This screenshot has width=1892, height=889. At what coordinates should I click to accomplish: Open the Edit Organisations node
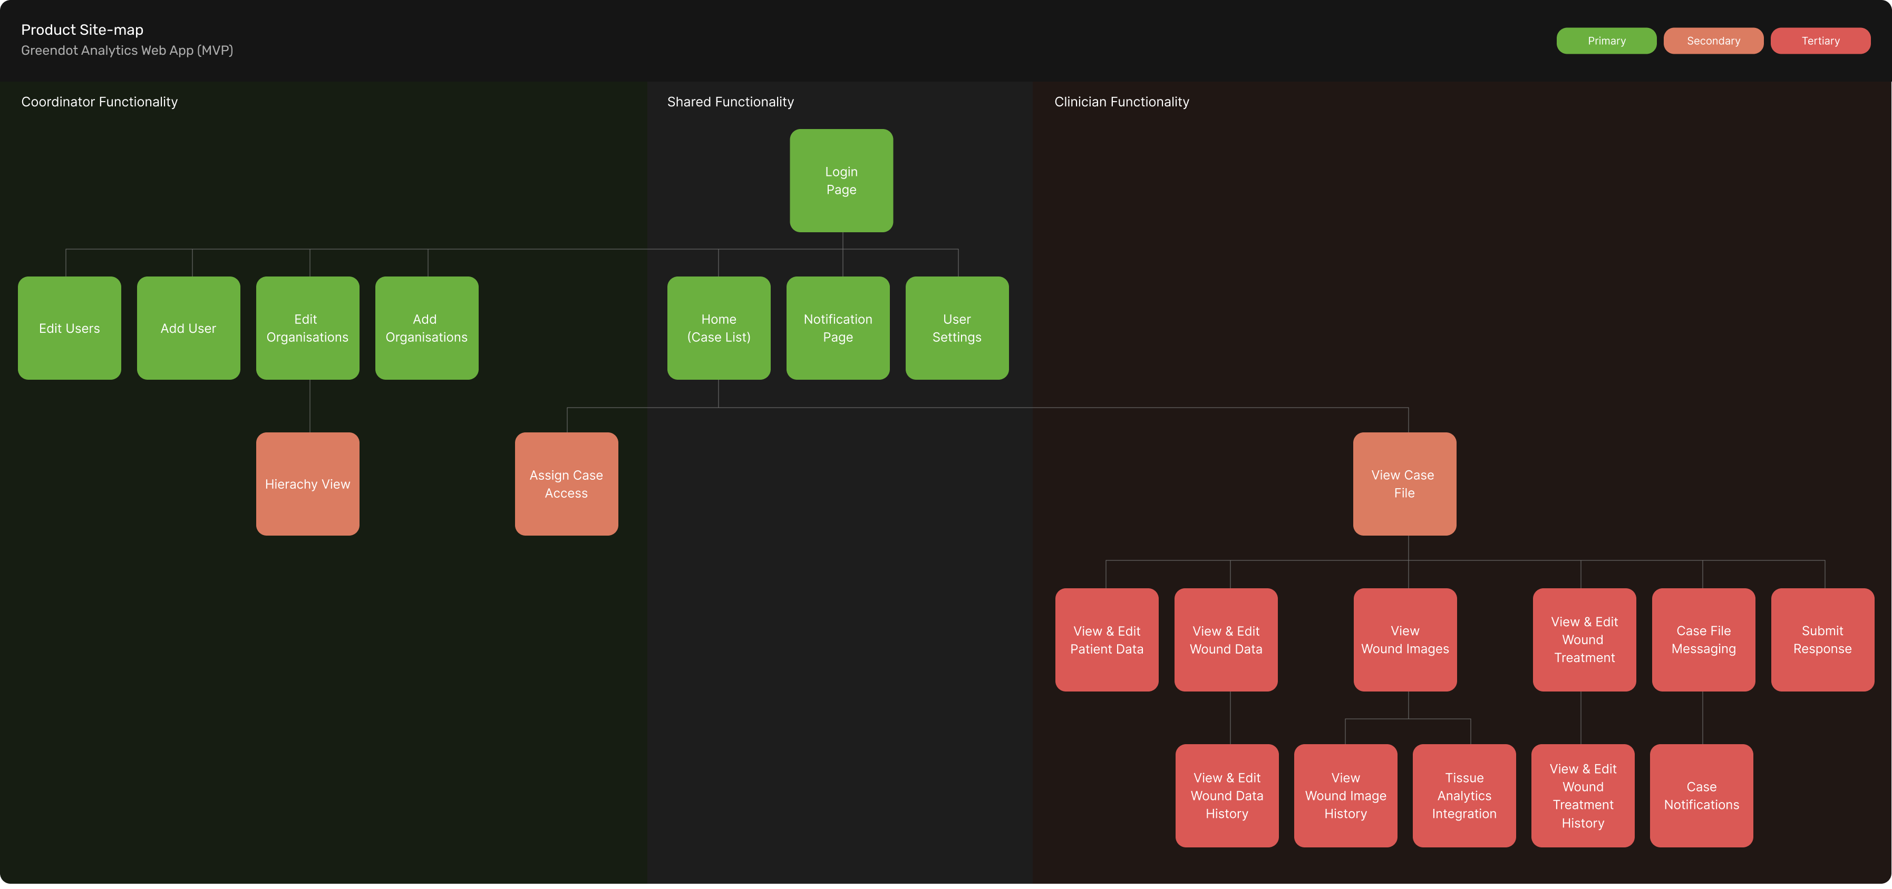click(x=307, y=328)
